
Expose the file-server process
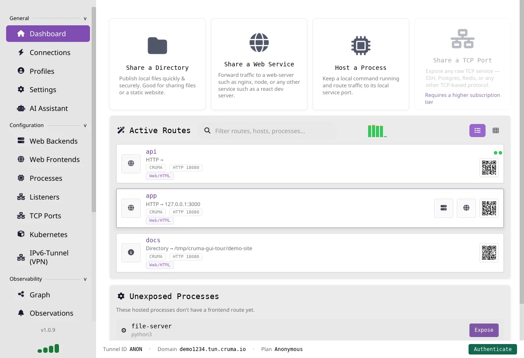pos(484,330)
